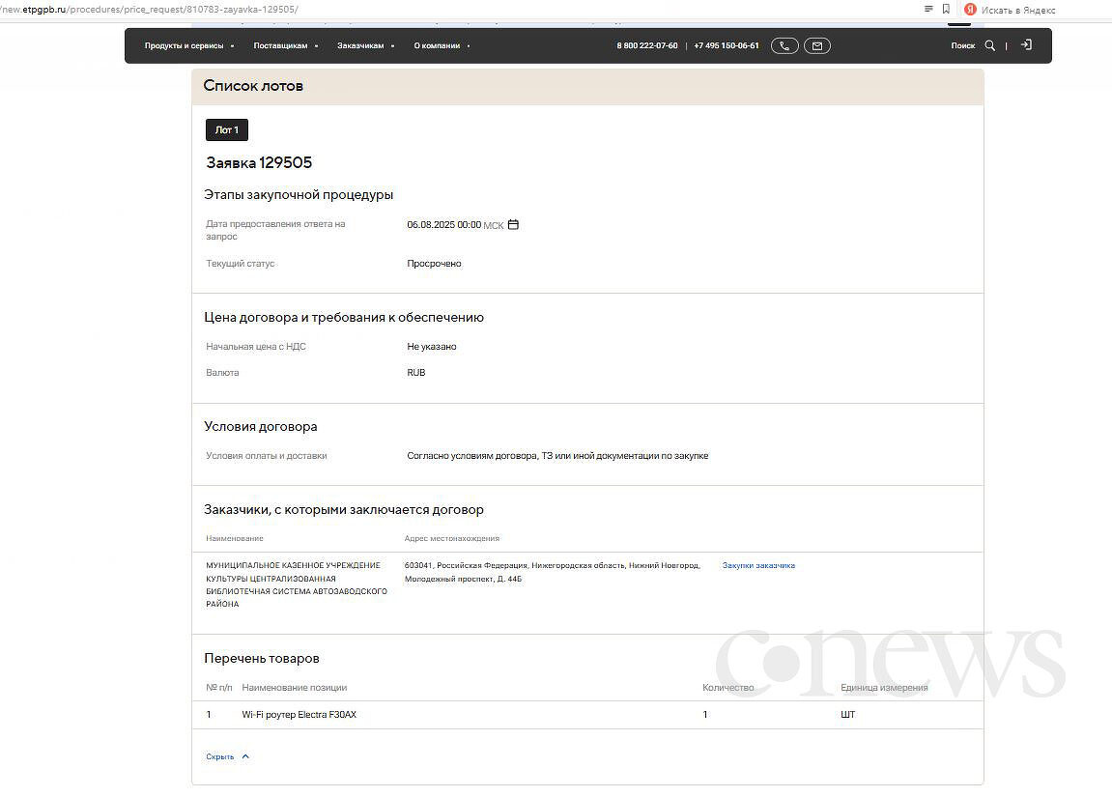Click the login arrow icon

(x=1026, y=45)
